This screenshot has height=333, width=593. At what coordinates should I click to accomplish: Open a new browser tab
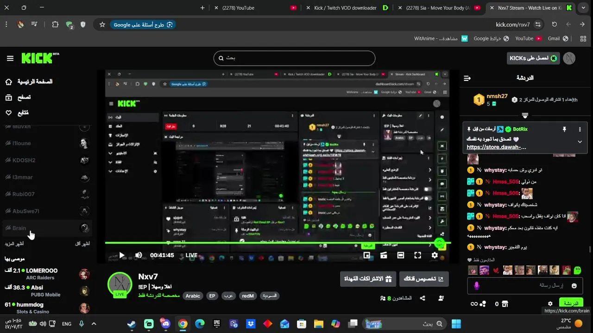click(202, 8)
